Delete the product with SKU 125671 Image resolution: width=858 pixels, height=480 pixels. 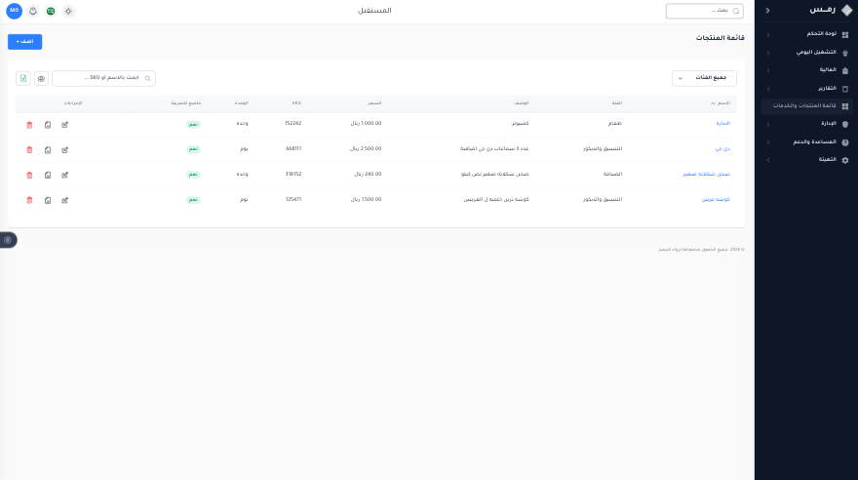pos(29,200)
